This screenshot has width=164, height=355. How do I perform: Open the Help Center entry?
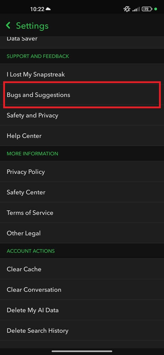click(82, 136)
